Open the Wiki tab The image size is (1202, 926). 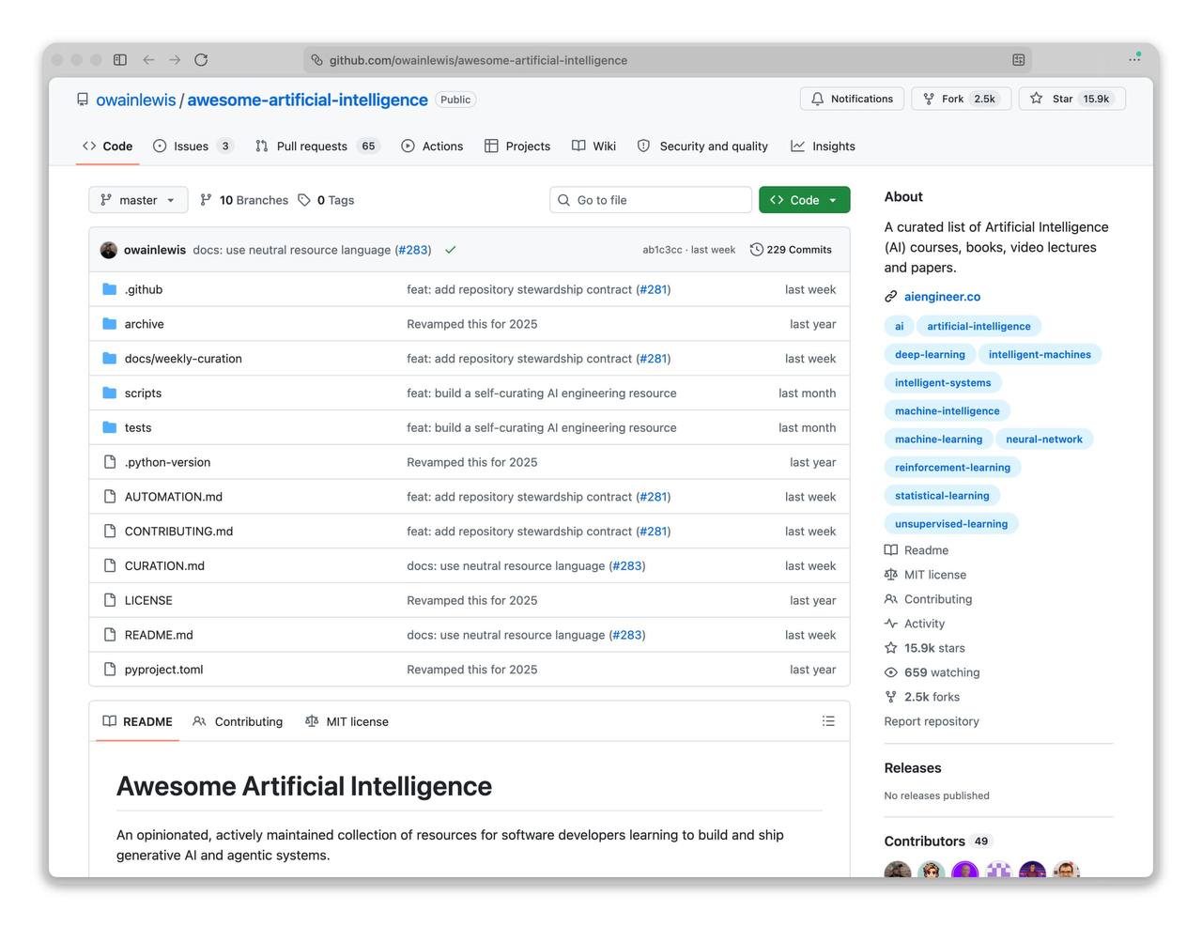[593, 147]
